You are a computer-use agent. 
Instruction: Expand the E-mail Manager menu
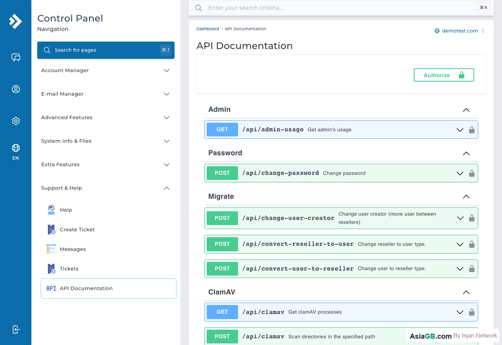pos(106,94)
